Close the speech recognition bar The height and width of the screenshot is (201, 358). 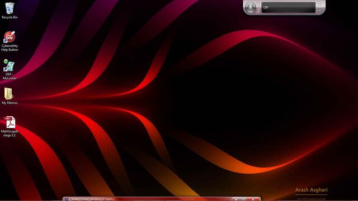320,4
